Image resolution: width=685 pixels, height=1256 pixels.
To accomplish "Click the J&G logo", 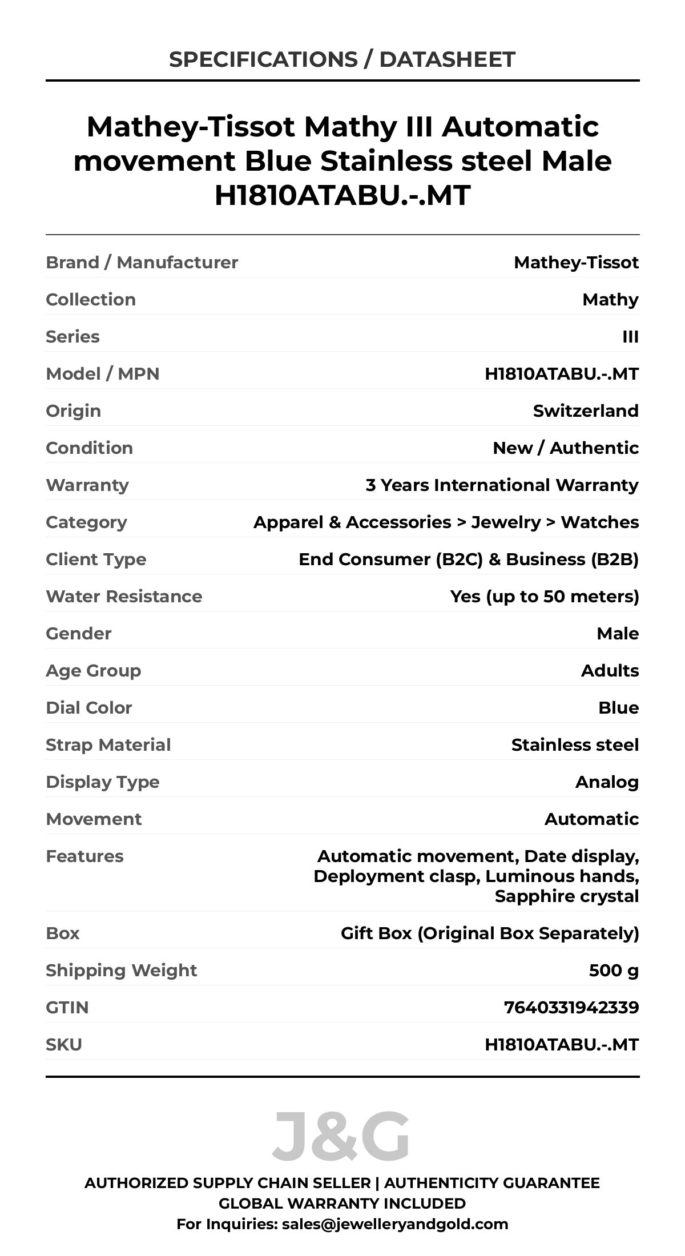I will pos(341,1136).
